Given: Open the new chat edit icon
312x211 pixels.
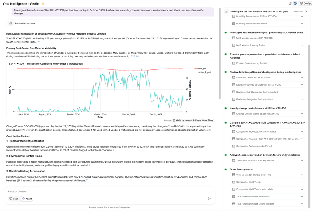Looking at the screenshot, I should [x=290, y=3].
